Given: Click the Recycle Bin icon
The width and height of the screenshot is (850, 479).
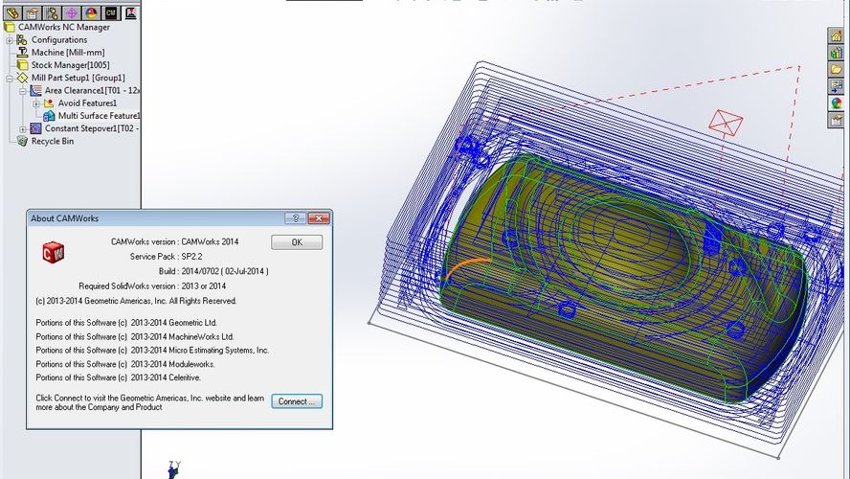Looking at the screenshot, I should click(22, 141).
